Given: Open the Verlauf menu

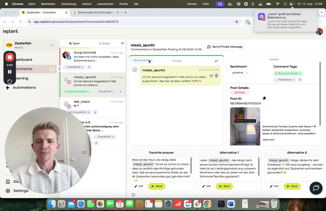Looking at the screenshot, I should 87,4.
